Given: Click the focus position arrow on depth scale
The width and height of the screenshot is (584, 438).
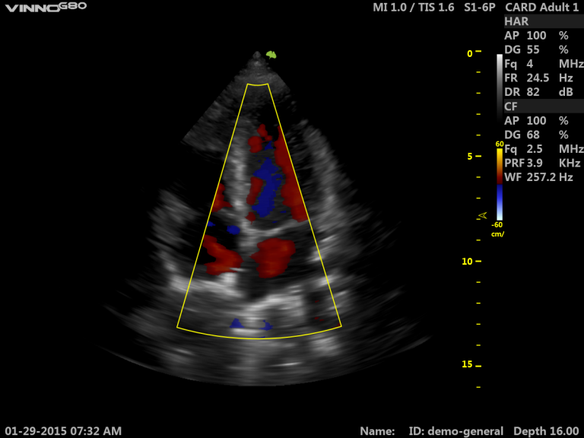Looking at the screenshot, I should (x=483, y=215).
